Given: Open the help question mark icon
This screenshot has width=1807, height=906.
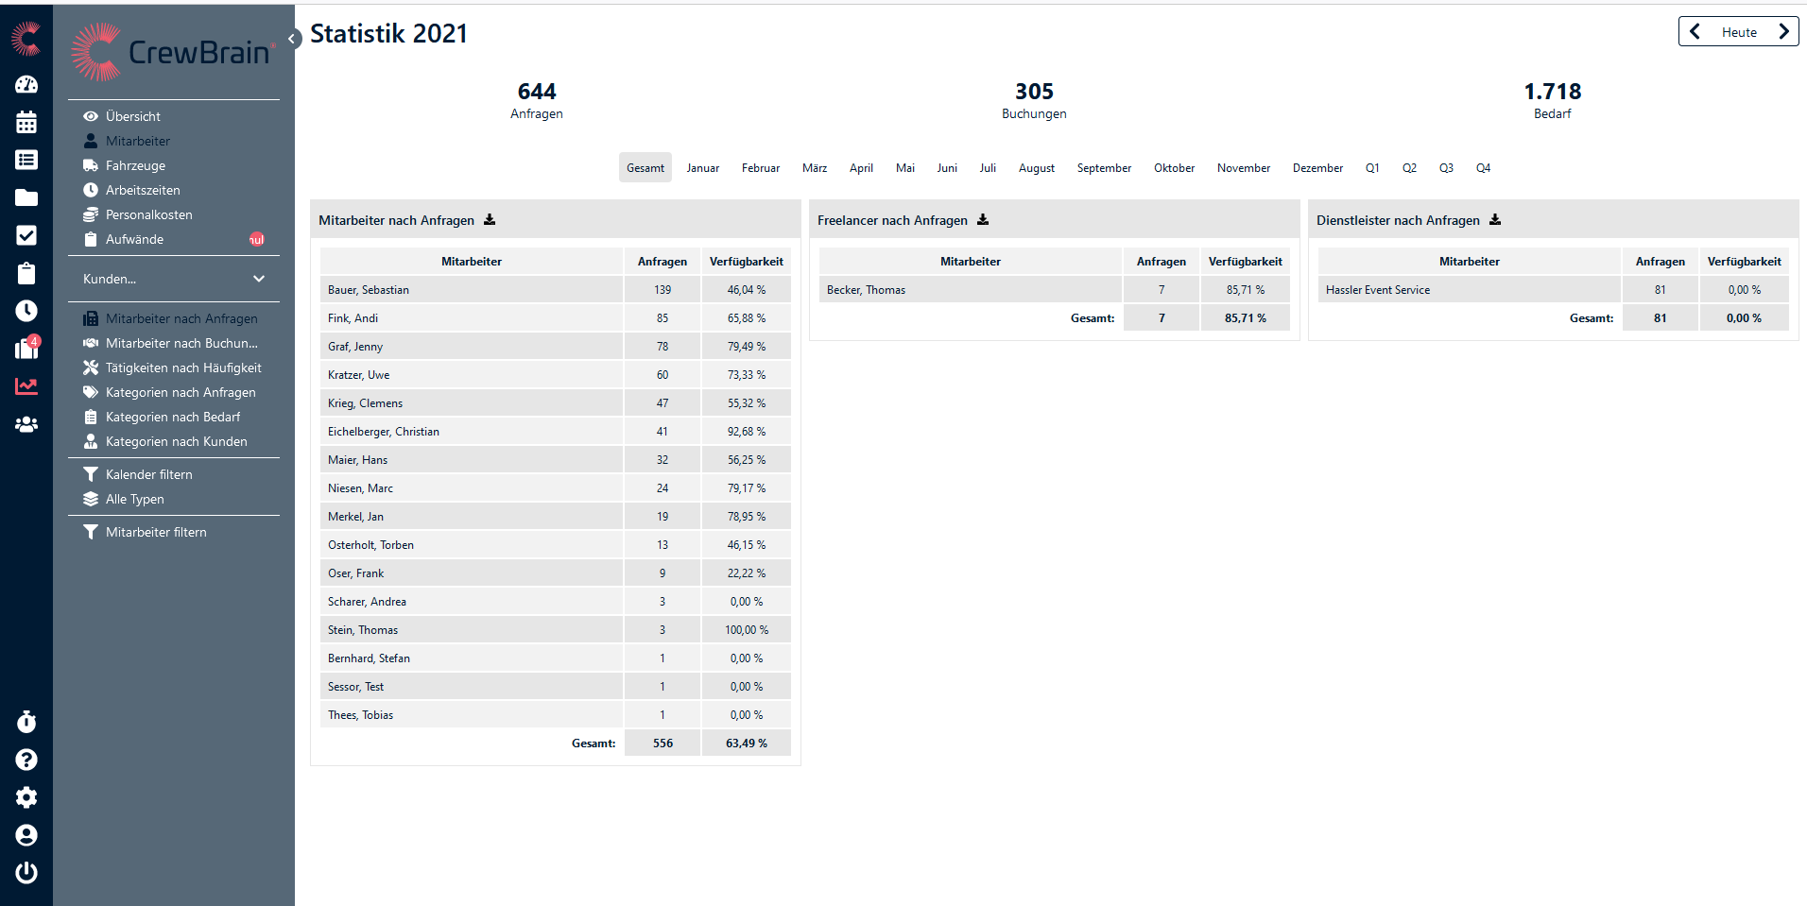Looking at the screenshot, I should 26,760.
